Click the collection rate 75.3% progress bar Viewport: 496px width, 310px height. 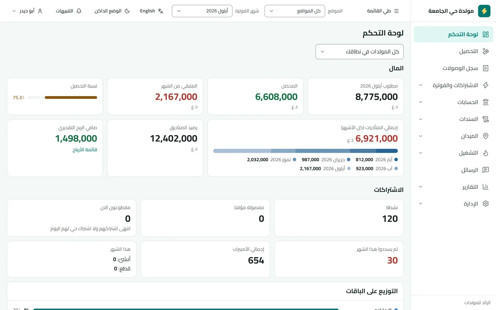pyautogui.click(x=62, y=97)
